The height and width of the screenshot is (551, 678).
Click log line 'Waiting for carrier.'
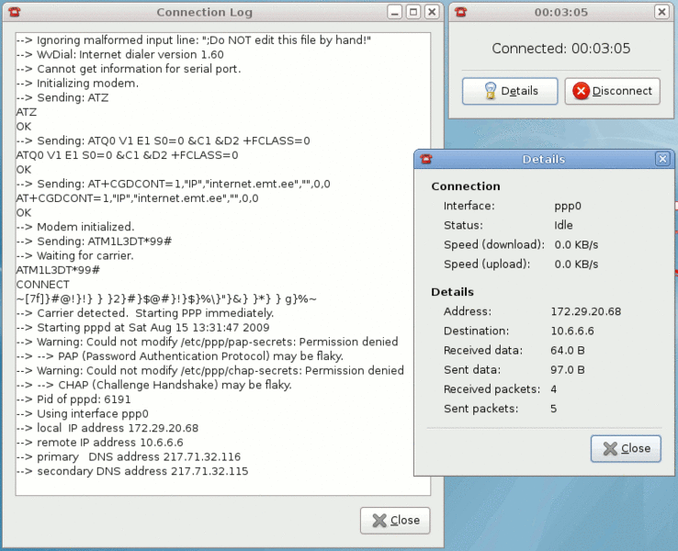[74, 255]
